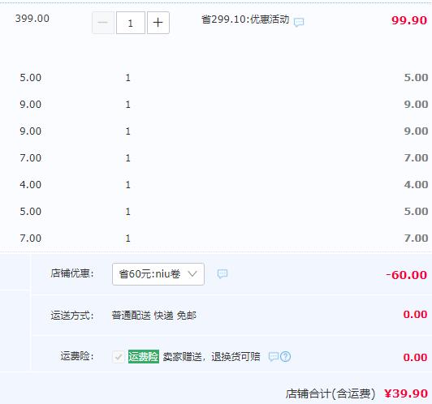Select the 省299.10:优惠活动 discount label
Image resolution: width=432 pixels, height=404 pixels.
pyautogui.click(x=245, y=19)
